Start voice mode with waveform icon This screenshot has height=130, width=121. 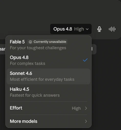click(x=112, y=29)
